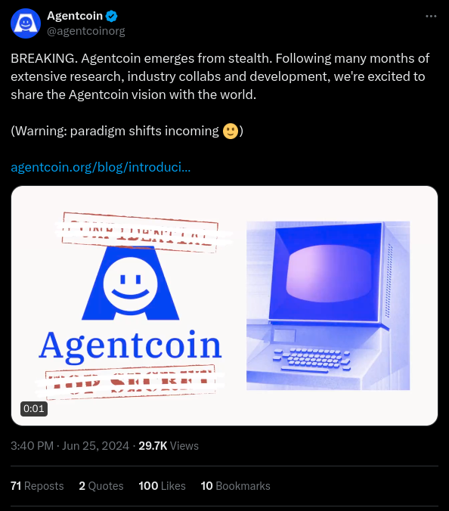Click the 10 Bookmarks count
This screenshot has width=449, height=511.
tap(235, 486)
